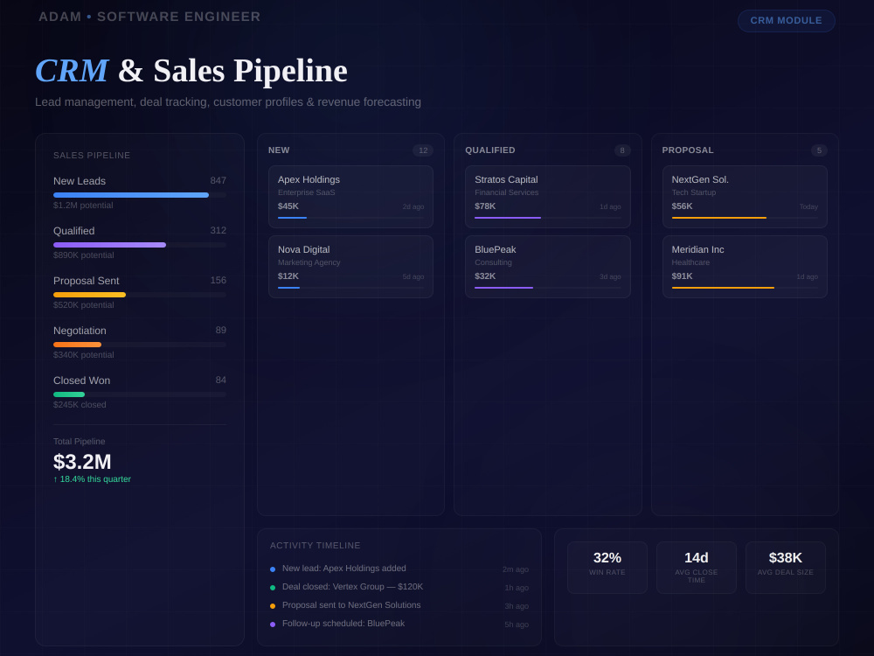The image size is (874, 656).
Task: Click the green dot beside Deal closed entry
Action: click(x=273, y=588)
